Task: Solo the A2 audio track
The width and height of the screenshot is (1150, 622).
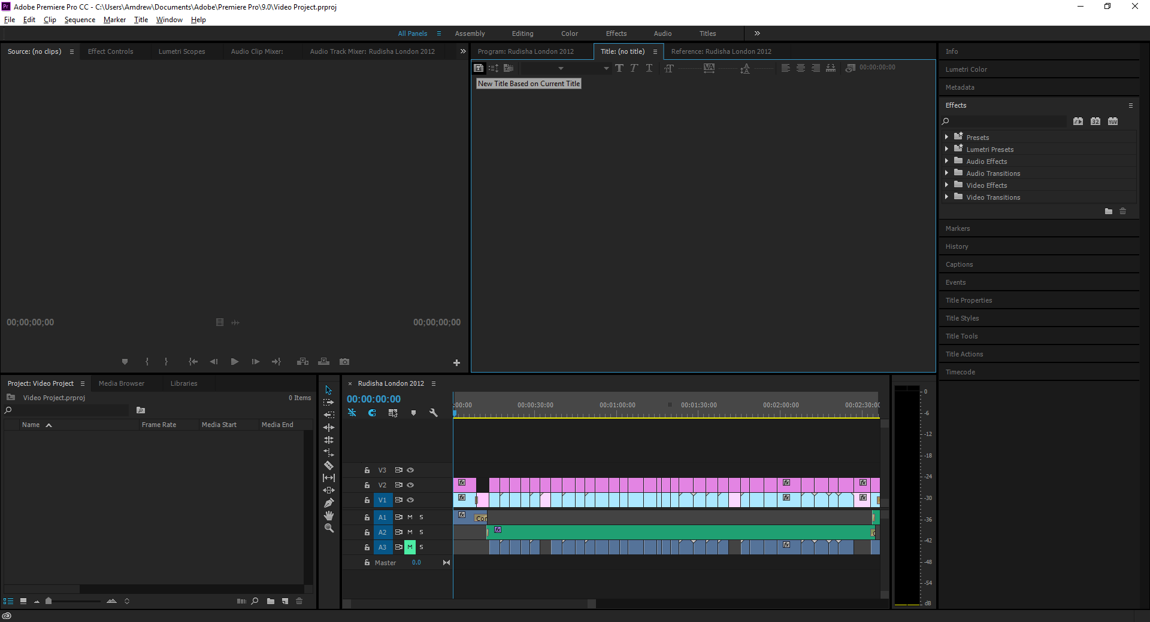Action: 421,532
